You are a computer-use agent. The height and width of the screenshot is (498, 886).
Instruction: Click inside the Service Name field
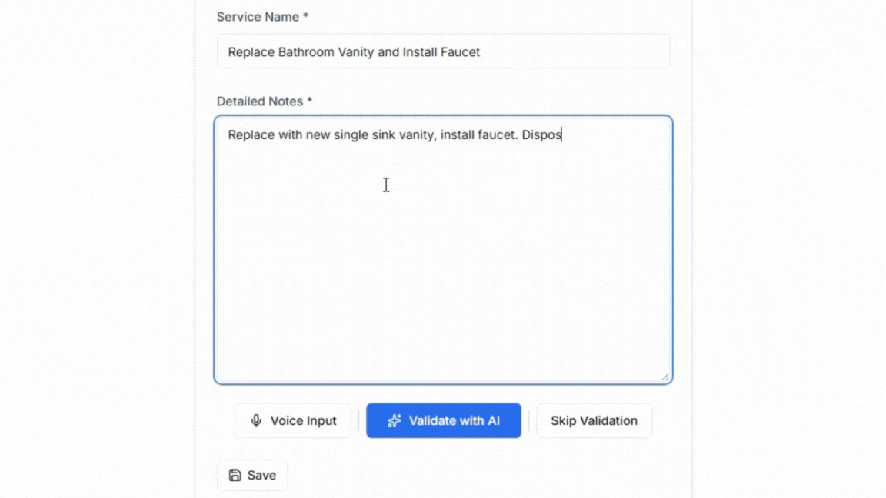(x=443, y=51)
